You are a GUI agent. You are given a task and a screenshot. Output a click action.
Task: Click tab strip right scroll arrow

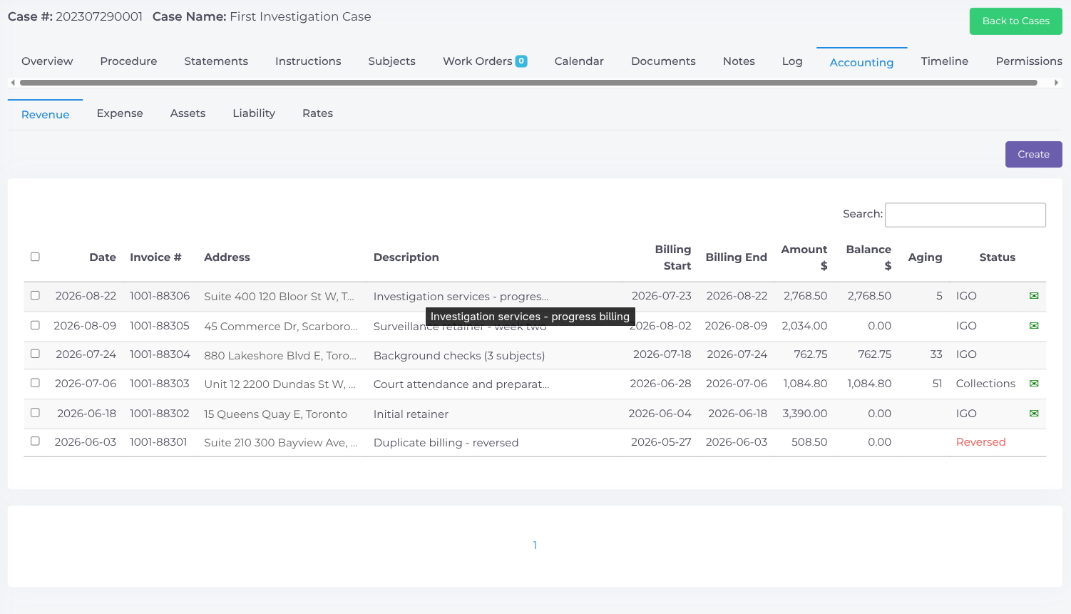coord(1056,83)
